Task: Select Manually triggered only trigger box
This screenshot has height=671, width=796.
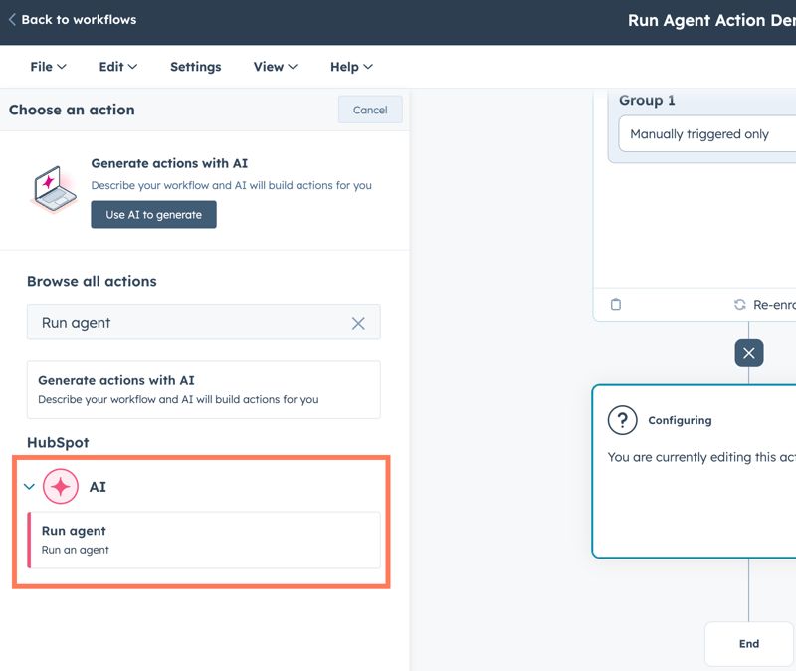Action: 707,134
